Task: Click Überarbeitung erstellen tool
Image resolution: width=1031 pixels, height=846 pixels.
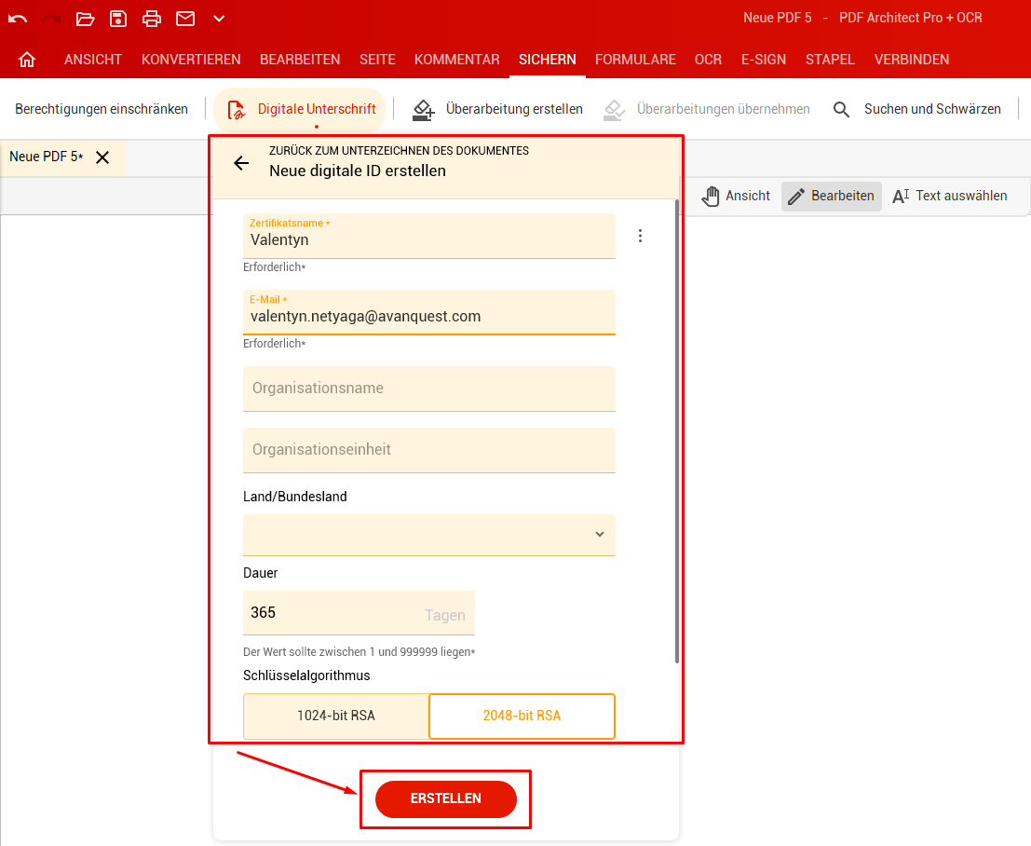Action: click(x=497, y=109)
